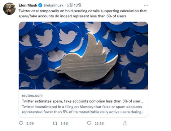Click the article description snippet text

(83, 109)
